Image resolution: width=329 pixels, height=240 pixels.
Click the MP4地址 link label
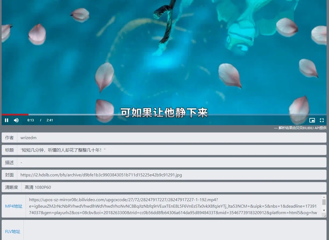[x=14, y=206]
